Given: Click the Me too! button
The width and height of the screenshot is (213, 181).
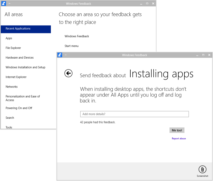Looking at the screenshot, I should (x=177, y=130).
